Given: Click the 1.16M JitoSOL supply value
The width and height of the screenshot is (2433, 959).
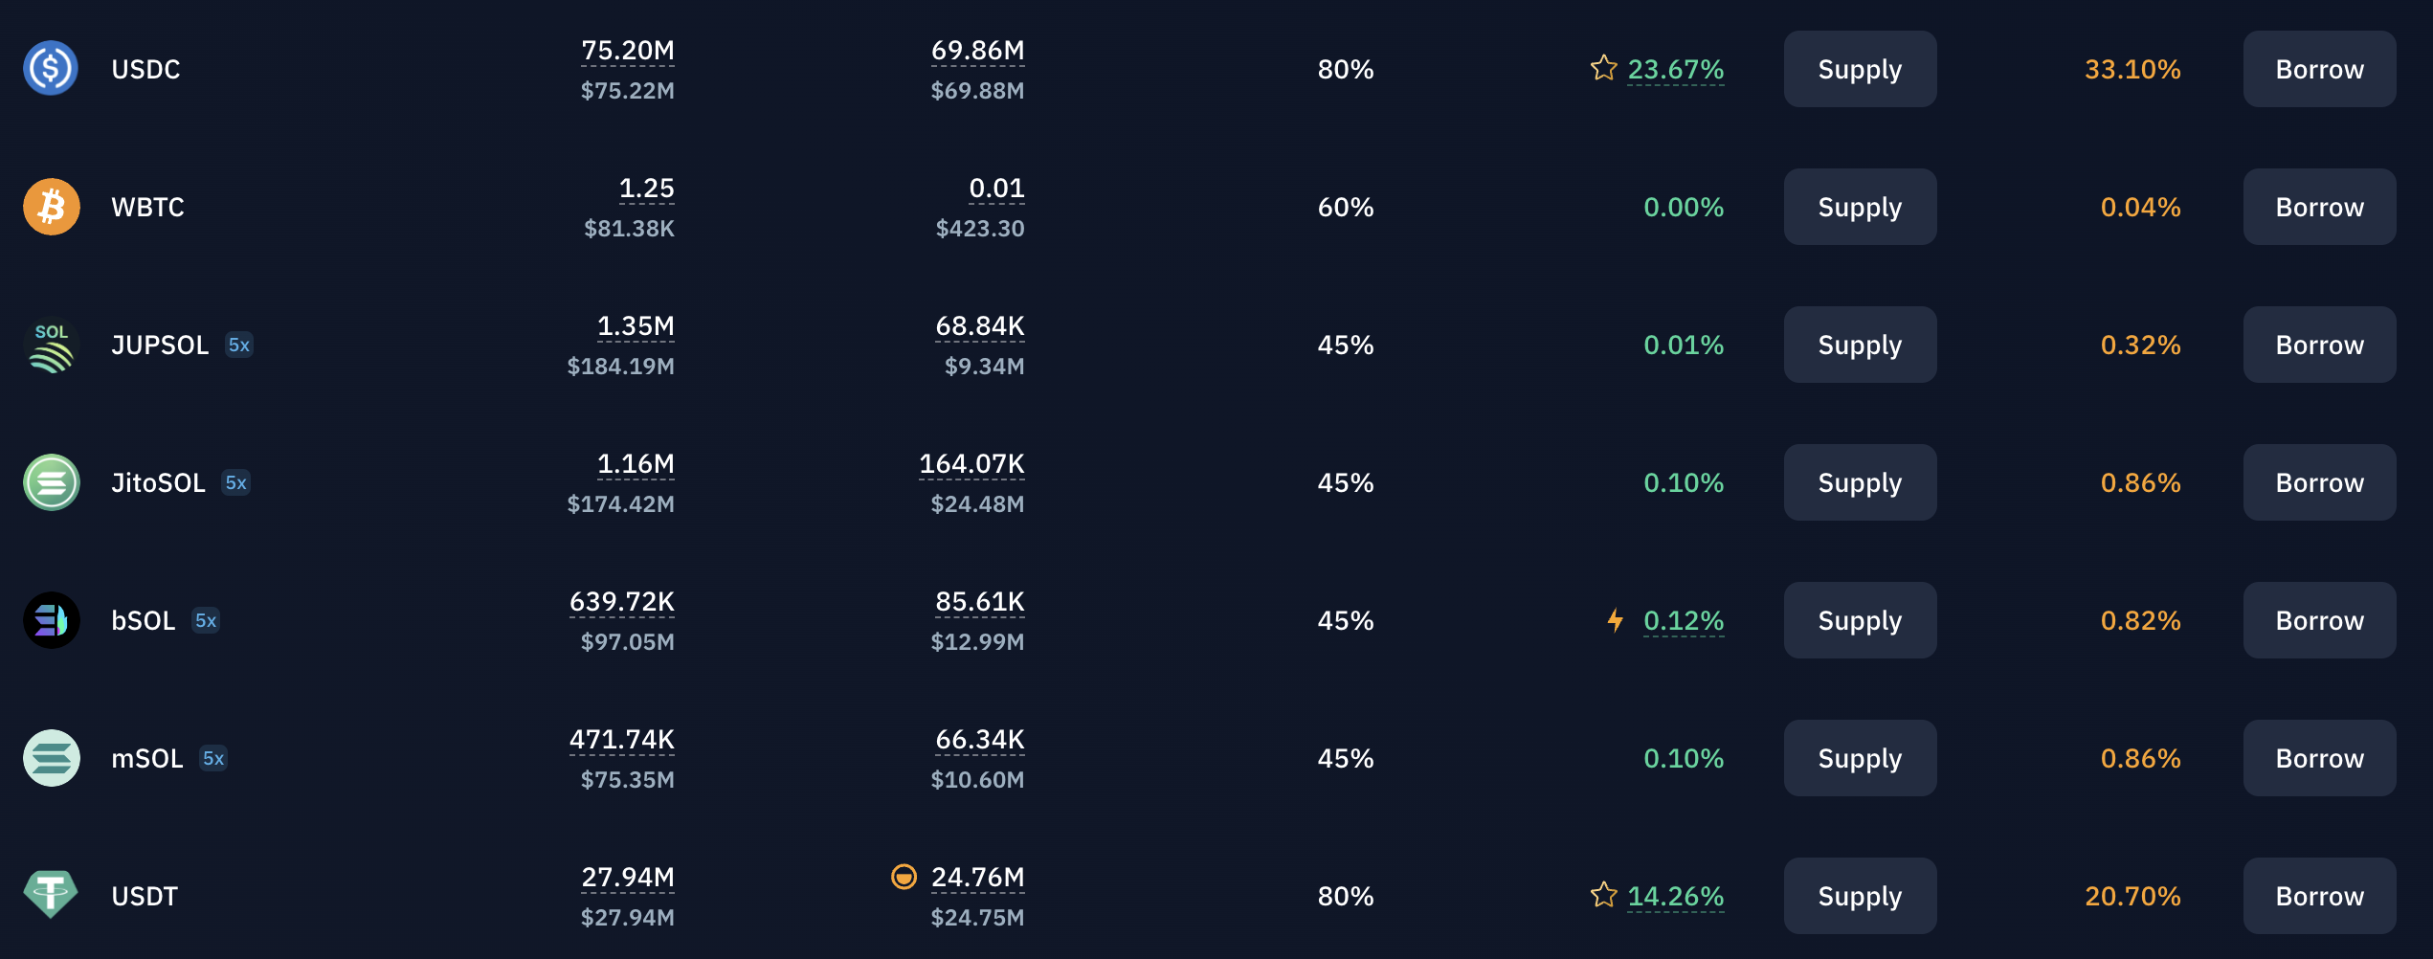Looking at the screenshot, I should 636,463.
